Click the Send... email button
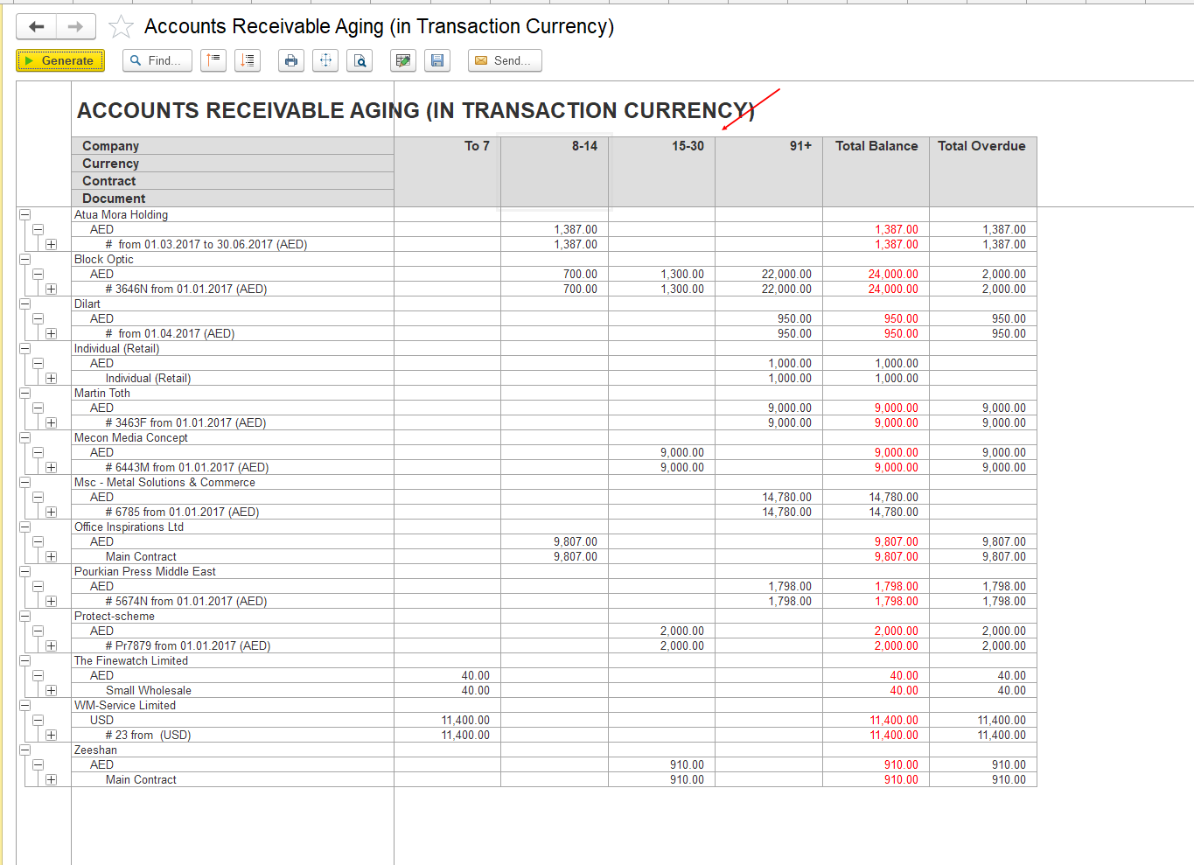 (x=505, y=60)
